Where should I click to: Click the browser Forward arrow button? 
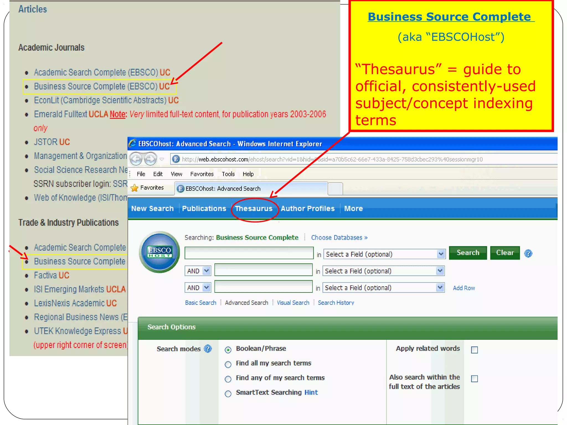(x=150, y=159)
